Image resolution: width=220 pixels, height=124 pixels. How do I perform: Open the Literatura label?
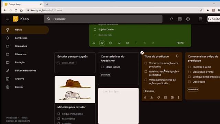tap(25, 54)
